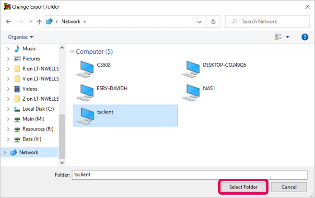Open the view options dropdown arrow
The width and height of the screenshot is (315, 198).
288,37
